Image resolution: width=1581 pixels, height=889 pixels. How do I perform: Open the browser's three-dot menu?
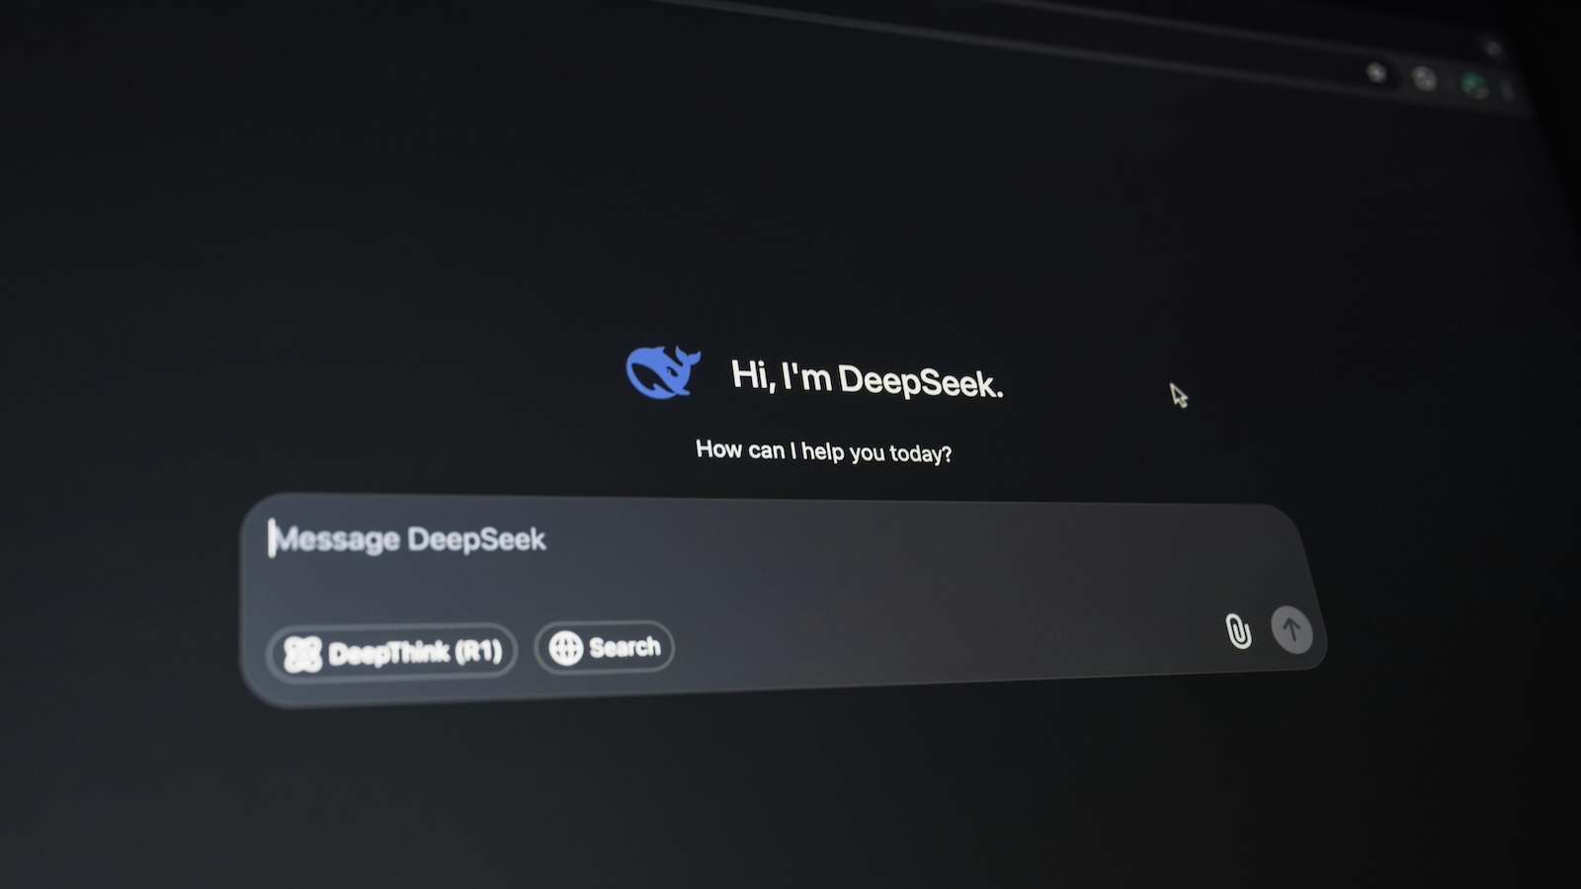pos(1508,91)
